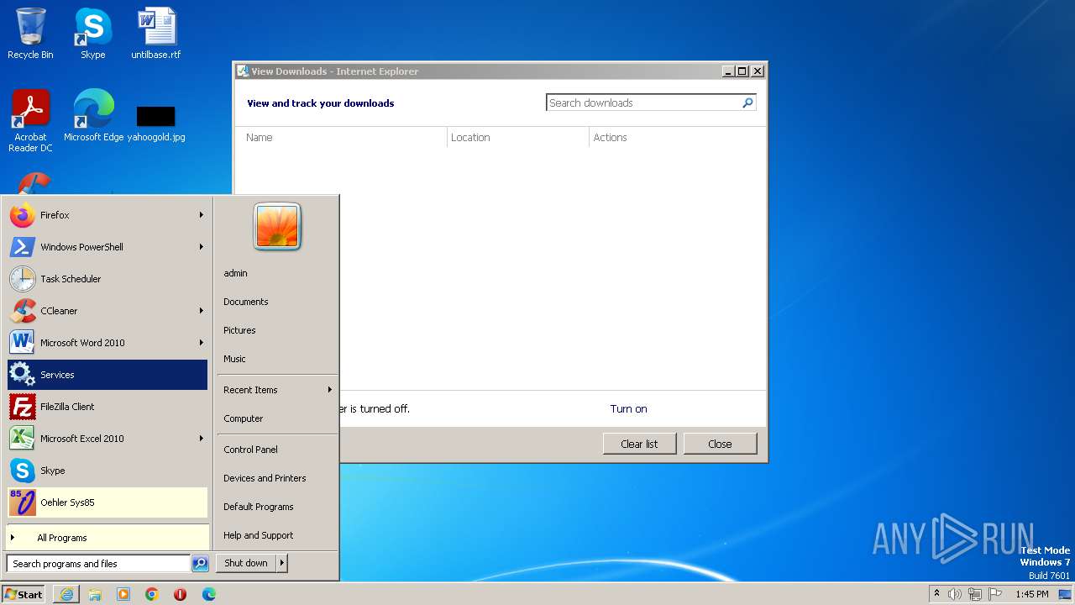This screenshot has height=605, width=1075.
Task: Click the Oehler Sys85 icon
Action: pos(23,502)
